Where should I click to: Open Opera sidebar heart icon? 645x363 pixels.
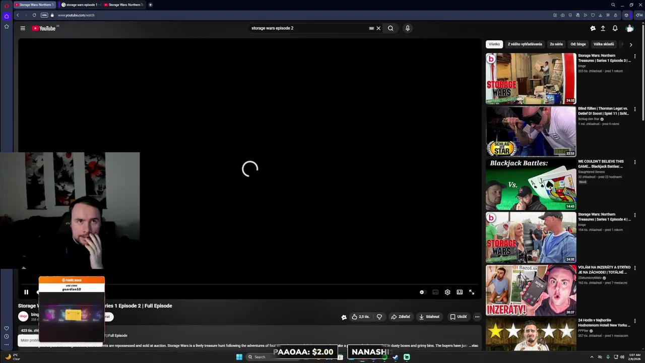pyautogui.click(x=6, y=328)
